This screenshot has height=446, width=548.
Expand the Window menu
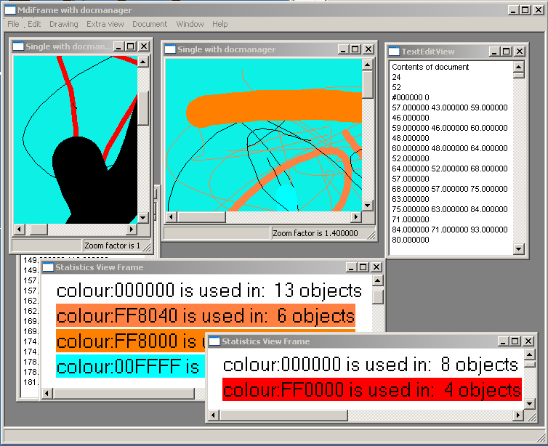pos(190,24)
